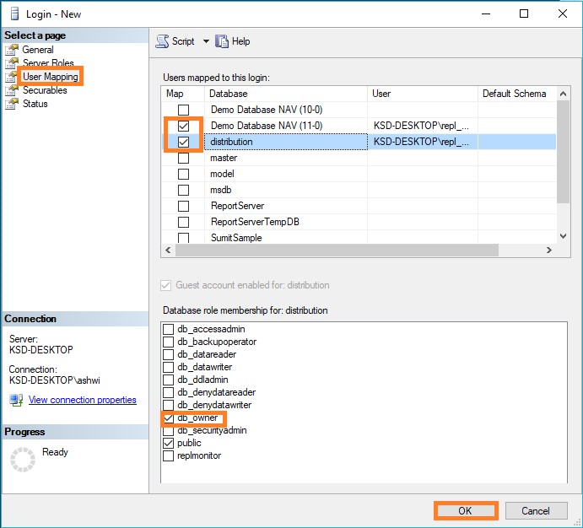
Task: Confirm the login with OK
Action: (x=466, y=510)
